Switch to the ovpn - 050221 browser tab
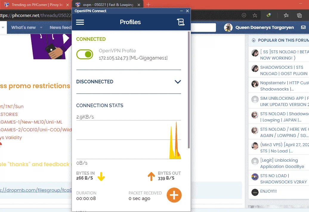 [108, 5]
